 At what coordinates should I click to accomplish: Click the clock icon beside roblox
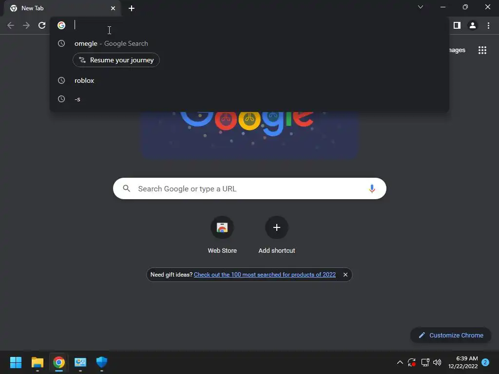point(61,80)
